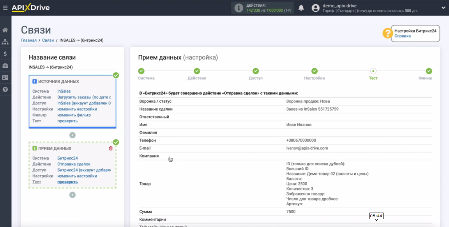Open the hamburger menu
The width and height of the screenshot is (449, 227).
click(5, 8)
